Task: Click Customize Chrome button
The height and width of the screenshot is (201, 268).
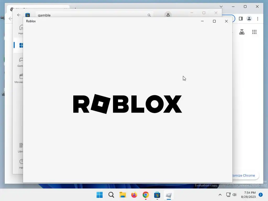Action: [x=245, y=176]
